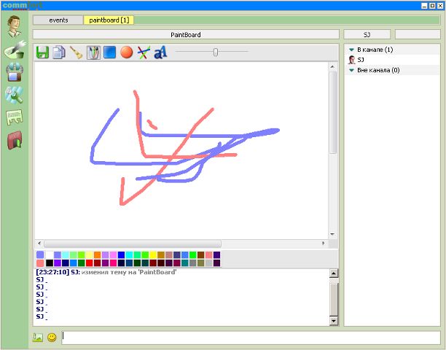Viewport: 446px width, 350px height.
Task: Click the broom clear canvas icon
Action: click(76, 52)
